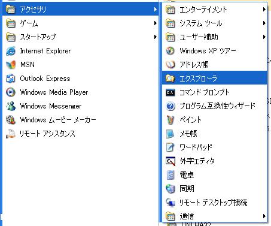
Task: Click the Windows Media Player icon
Action: coord(11,92)
